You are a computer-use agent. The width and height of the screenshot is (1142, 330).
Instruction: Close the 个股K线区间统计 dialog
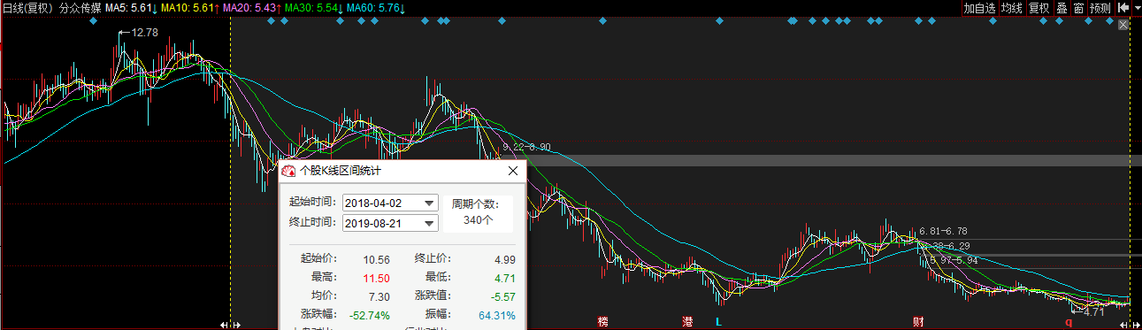coord(512,170)
